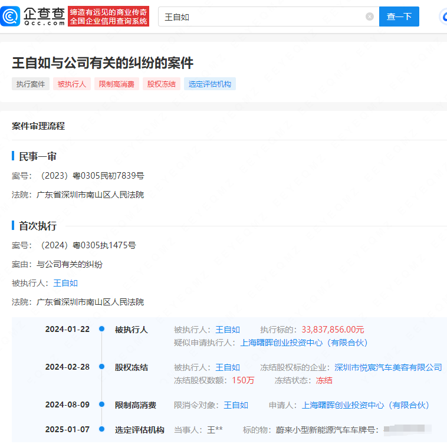Open 王自如 link beside 被执行人 under 首次执行
The width and height of the screenshot is (447, 444).
point(65,283)
